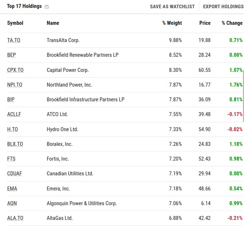Open the BEP symbol link
The height and width of the screenshot is (226, 244).
click(x=11, y=55)
